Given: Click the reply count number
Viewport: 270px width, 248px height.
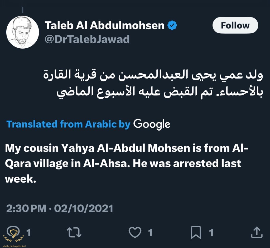Looking at the screenshot, I should [28, 233].
